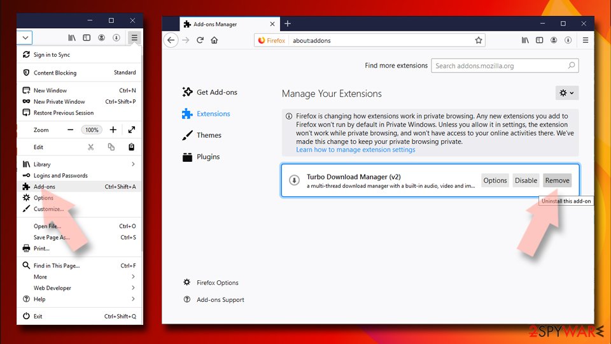Open Content Blocking menu entry
The width and height of the screenshot is (611, 344).
(80, 73)
